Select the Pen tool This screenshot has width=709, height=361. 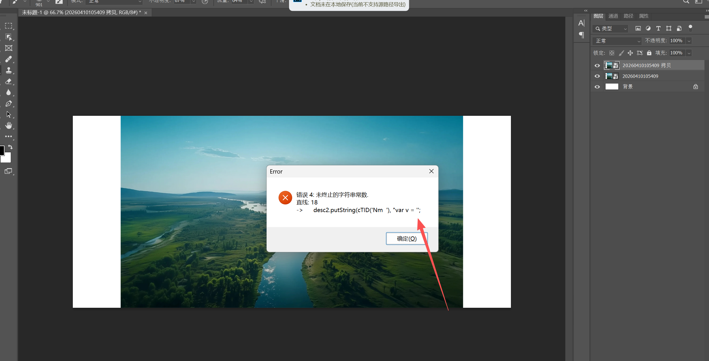pyautogui.click(x=9, y=104)
